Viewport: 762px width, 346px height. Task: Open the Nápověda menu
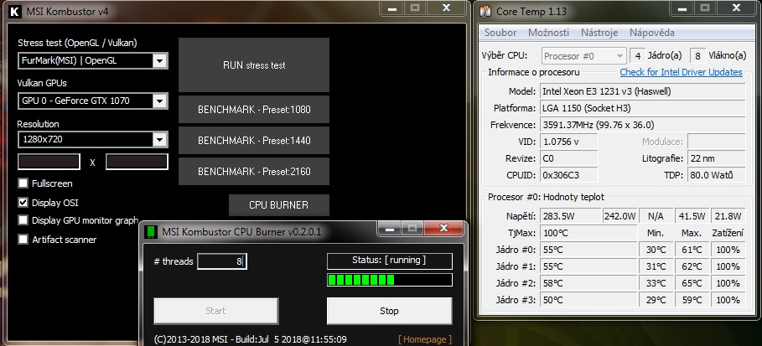(x=651, y=33)
